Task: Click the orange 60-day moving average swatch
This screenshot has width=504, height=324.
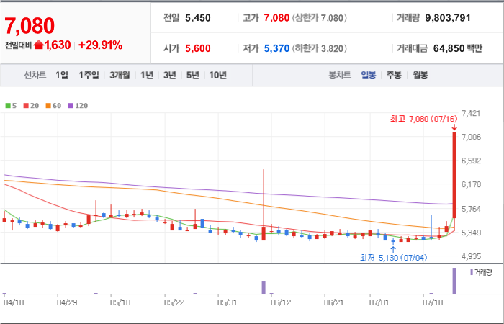Action: pos(48,105)
